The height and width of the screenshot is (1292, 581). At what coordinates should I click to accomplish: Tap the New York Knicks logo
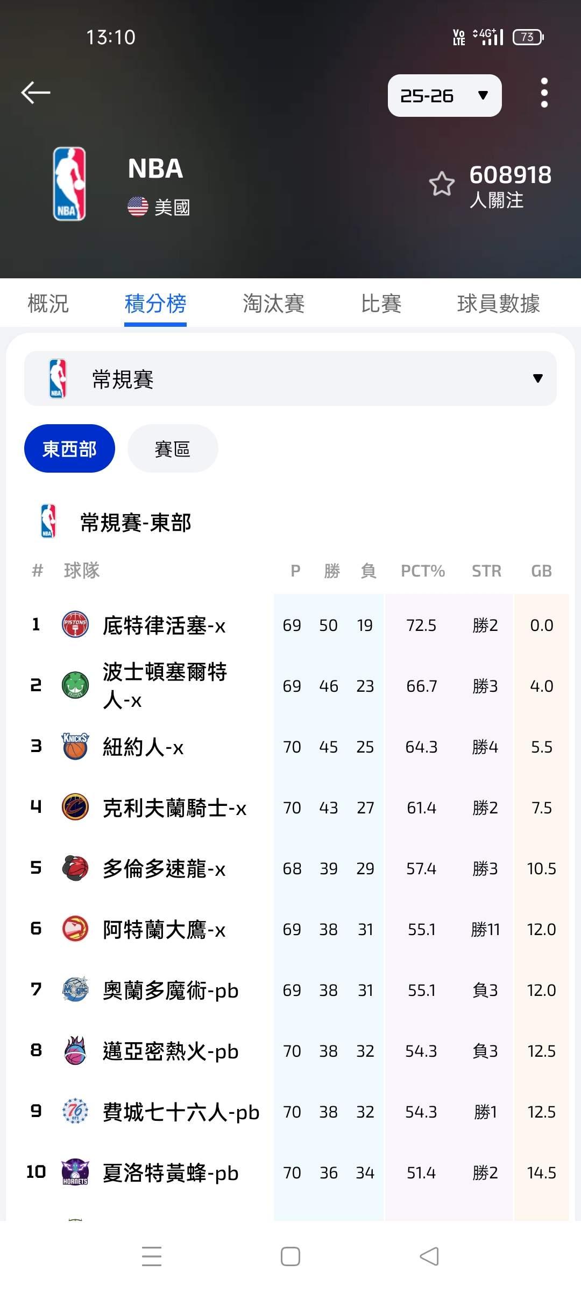pos(75,746)
